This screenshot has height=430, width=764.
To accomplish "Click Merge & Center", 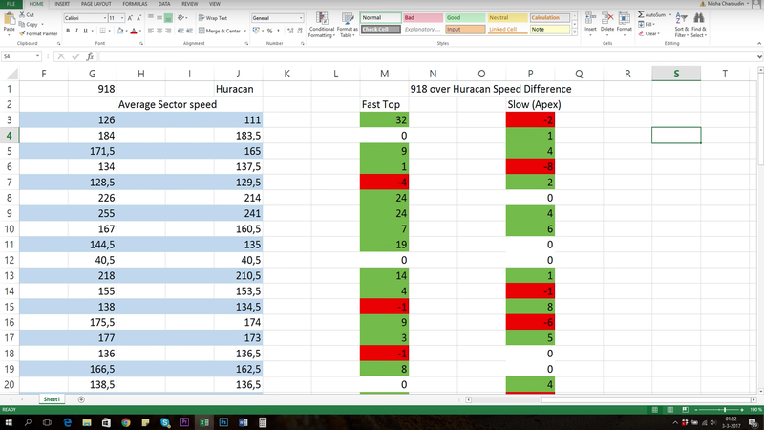I will pyautogui.click(x=220, y=31).
